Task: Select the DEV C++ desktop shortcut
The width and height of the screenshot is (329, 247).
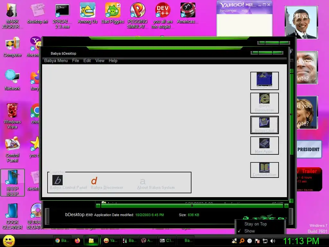Action: (163, 16)
